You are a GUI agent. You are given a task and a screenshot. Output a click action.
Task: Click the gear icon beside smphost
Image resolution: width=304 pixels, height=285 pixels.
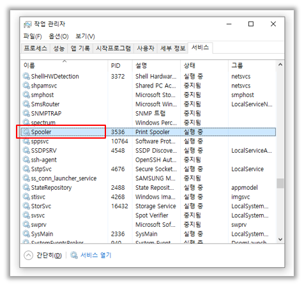coord(26,95)
